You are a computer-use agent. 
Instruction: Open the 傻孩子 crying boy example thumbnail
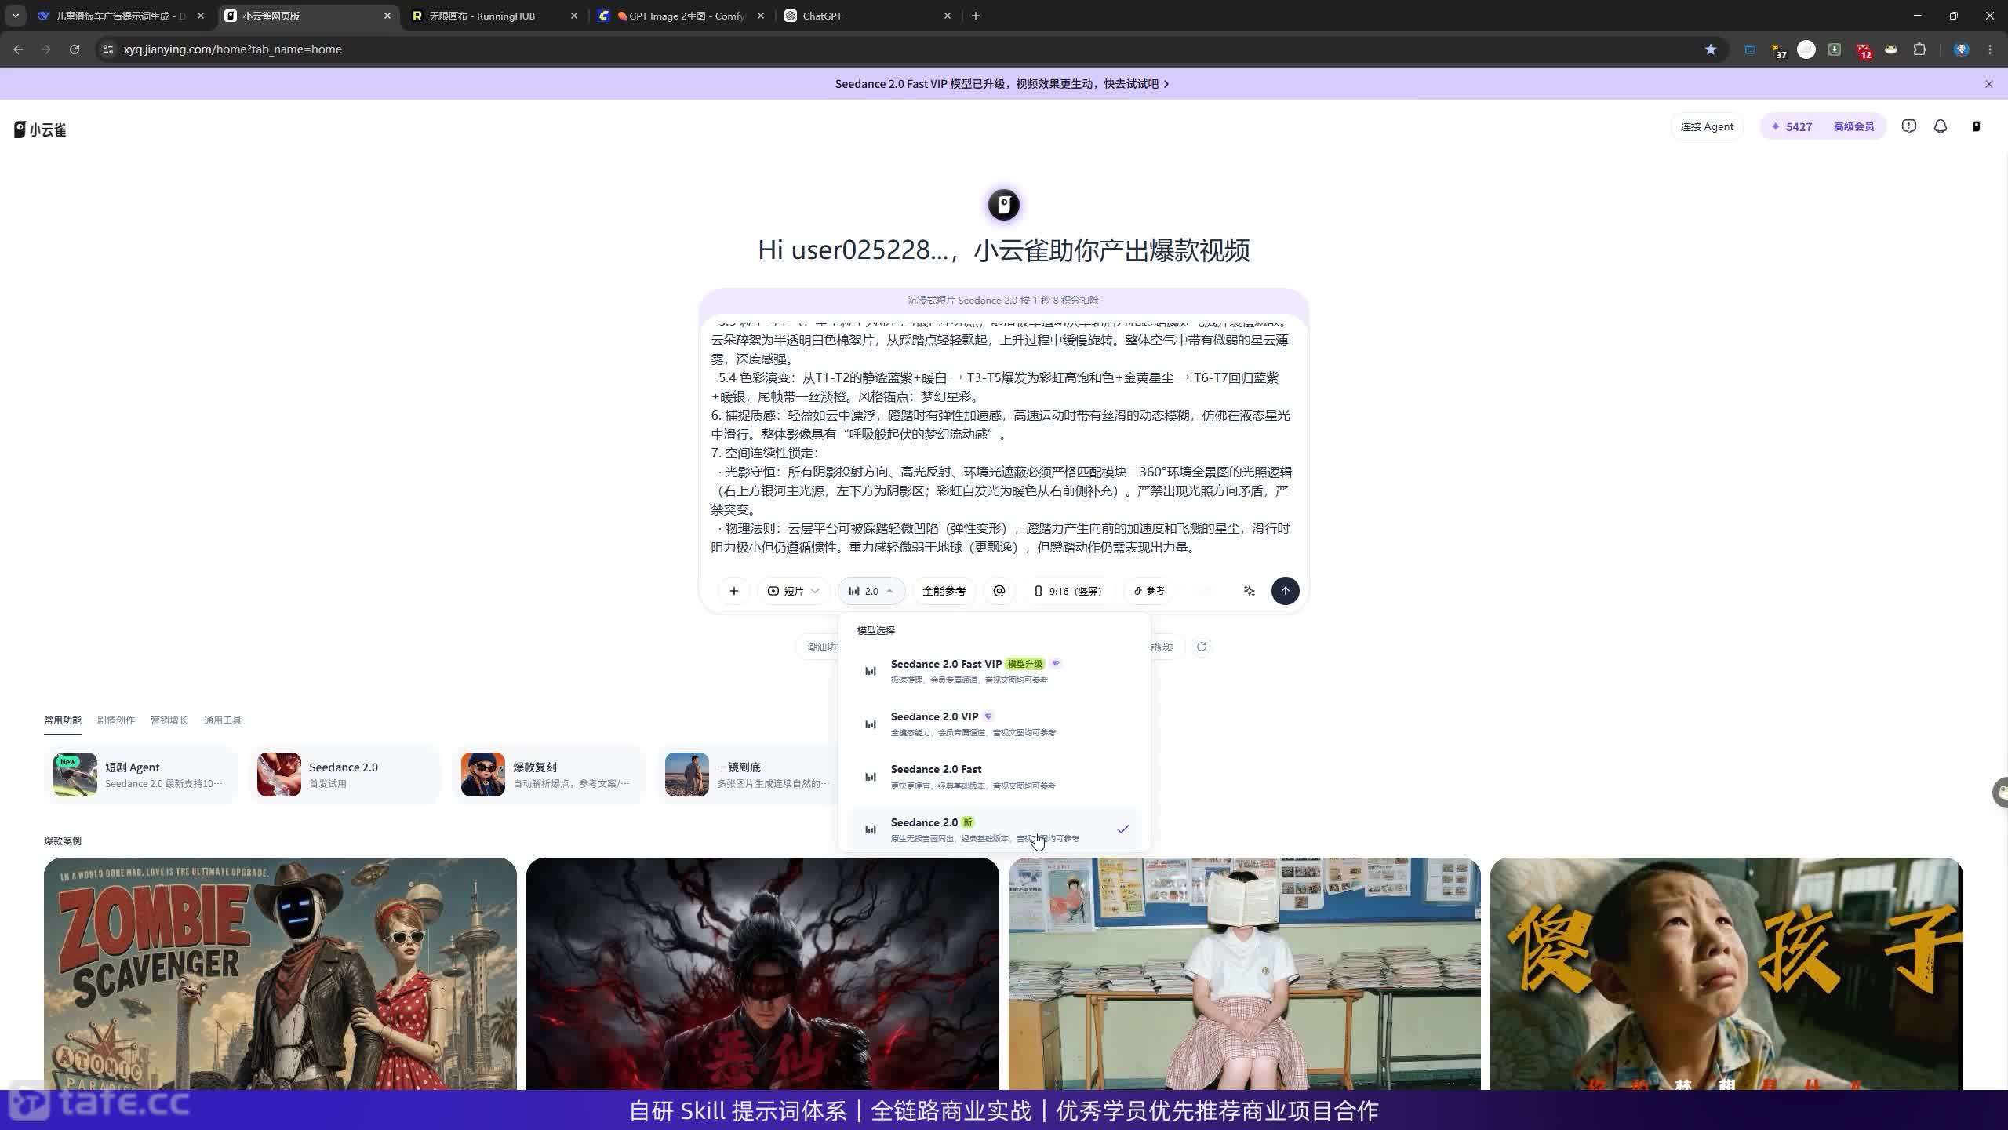pos(1726,974)
